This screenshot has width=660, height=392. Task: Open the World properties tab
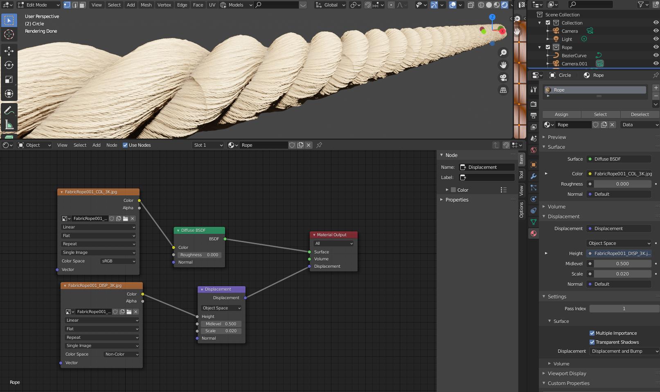pyautogui.click(x=533, y=150)
